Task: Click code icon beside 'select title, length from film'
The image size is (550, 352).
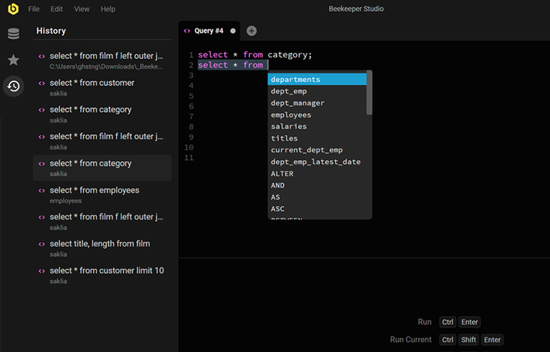Action: [42, 244]
